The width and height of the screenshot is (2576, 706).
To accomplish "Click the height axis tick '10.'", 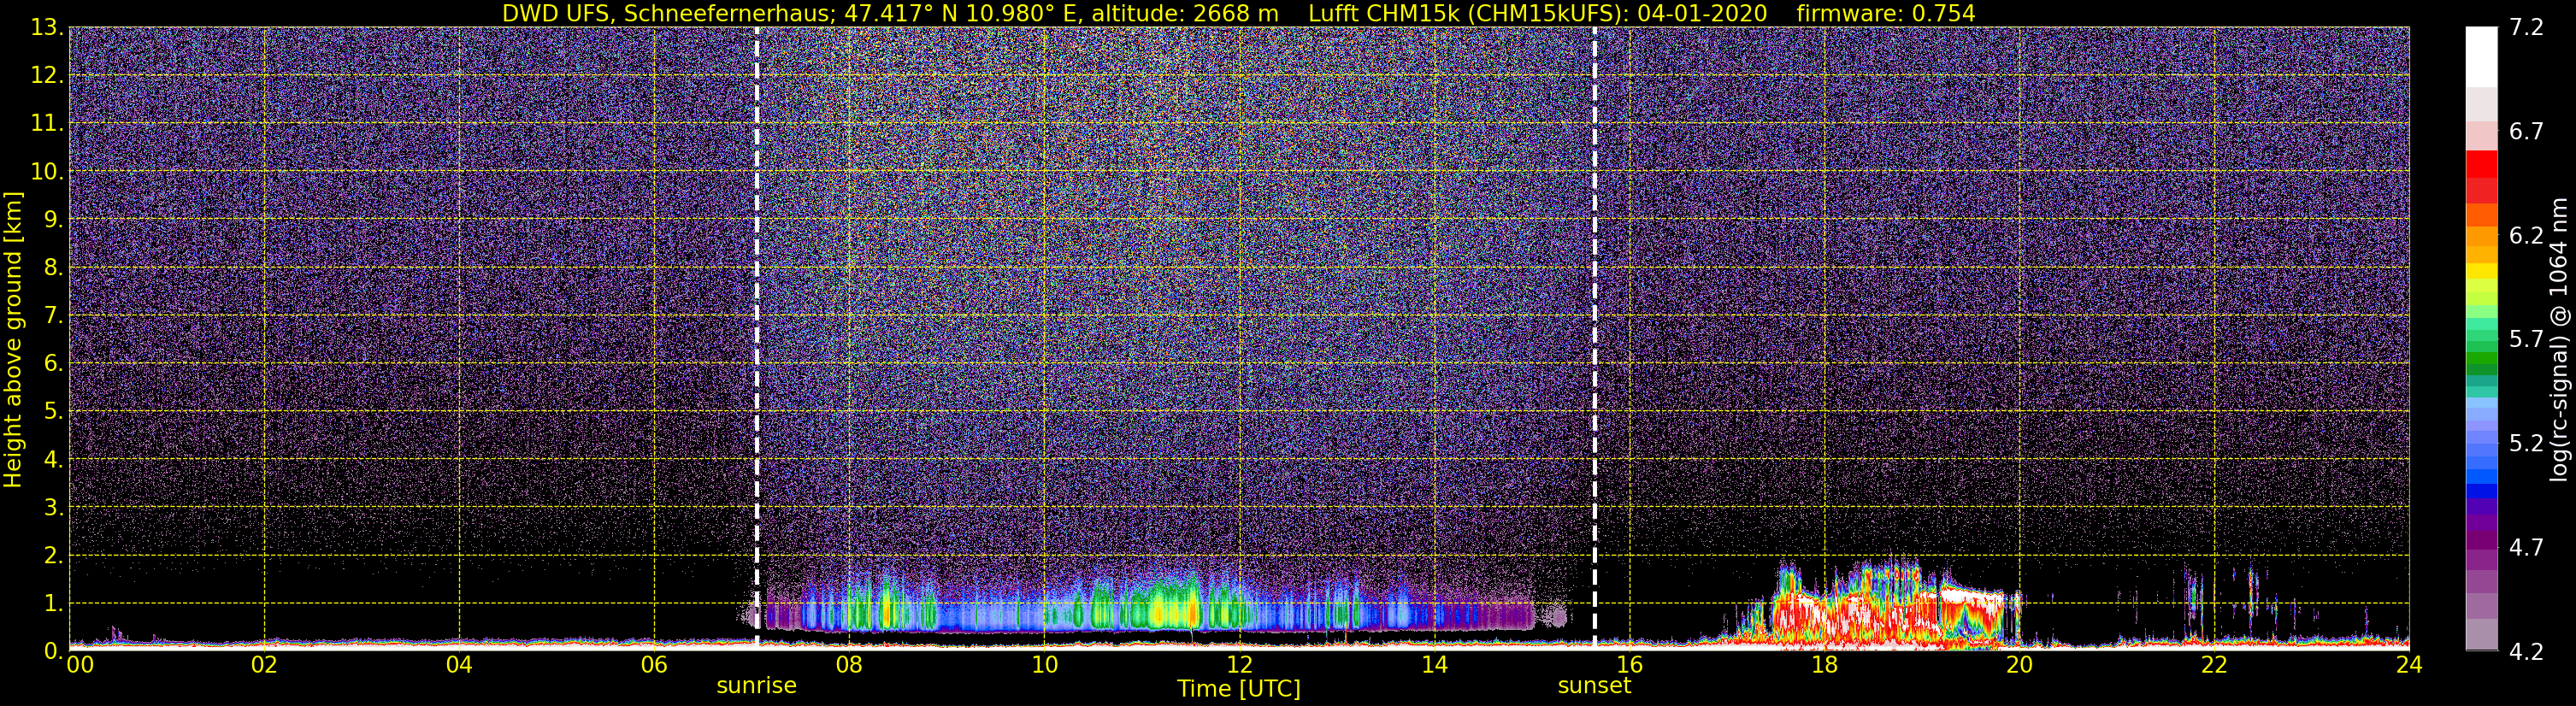I will click(x=47, y=172).
